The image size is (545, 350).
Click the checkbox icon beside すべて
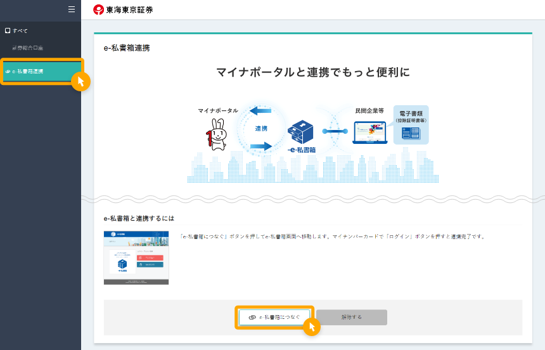coord(8,30)
